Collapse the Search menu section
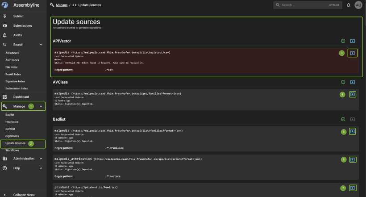The width and height of the screenshot is (366, 197). 41,45
